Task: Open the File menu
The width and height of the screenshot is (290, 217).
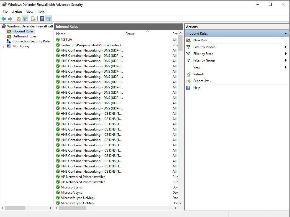Action: [5, 12]
